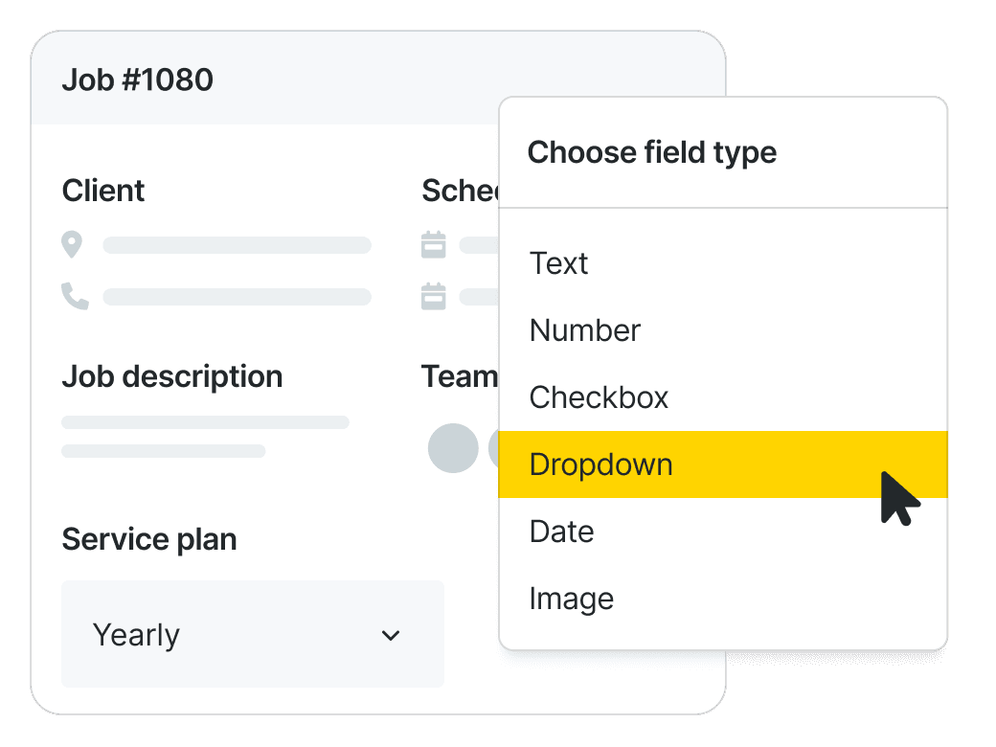Choose the Checkbox field type

tap(723, 397)
